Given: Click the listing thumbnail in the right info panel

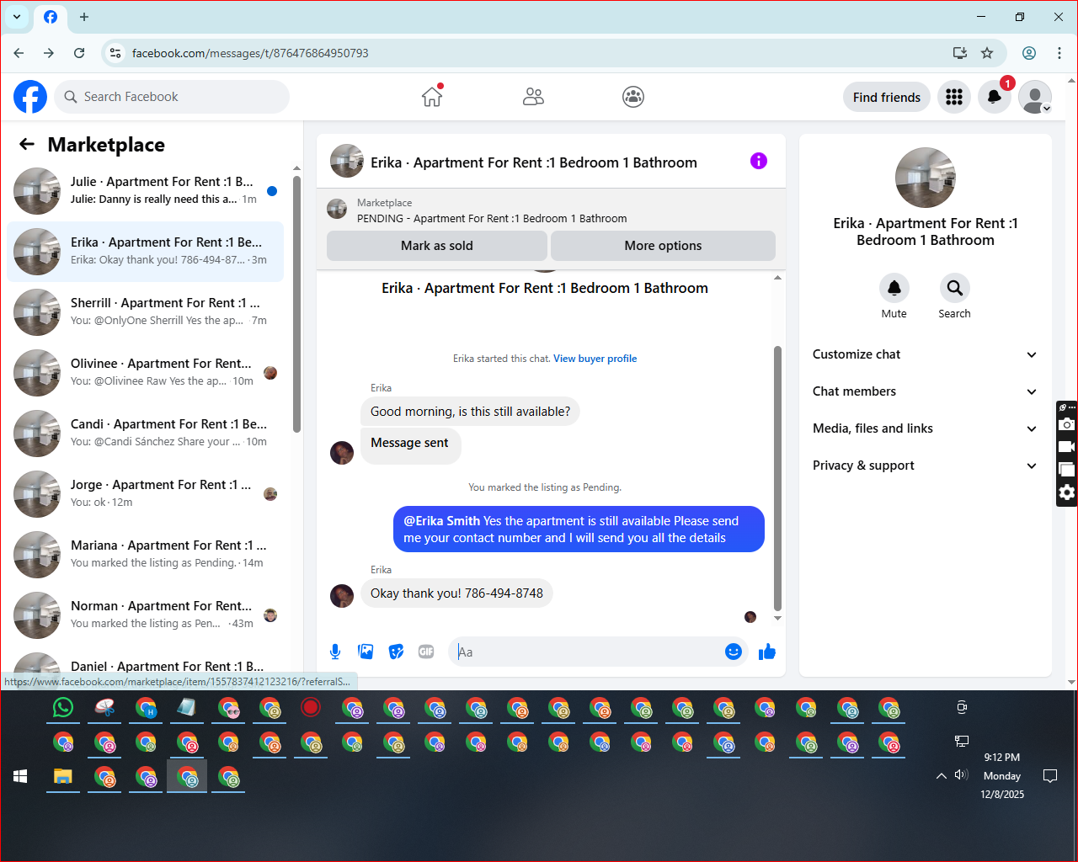Looking at the screenshot, I should (x=926, y=178).
